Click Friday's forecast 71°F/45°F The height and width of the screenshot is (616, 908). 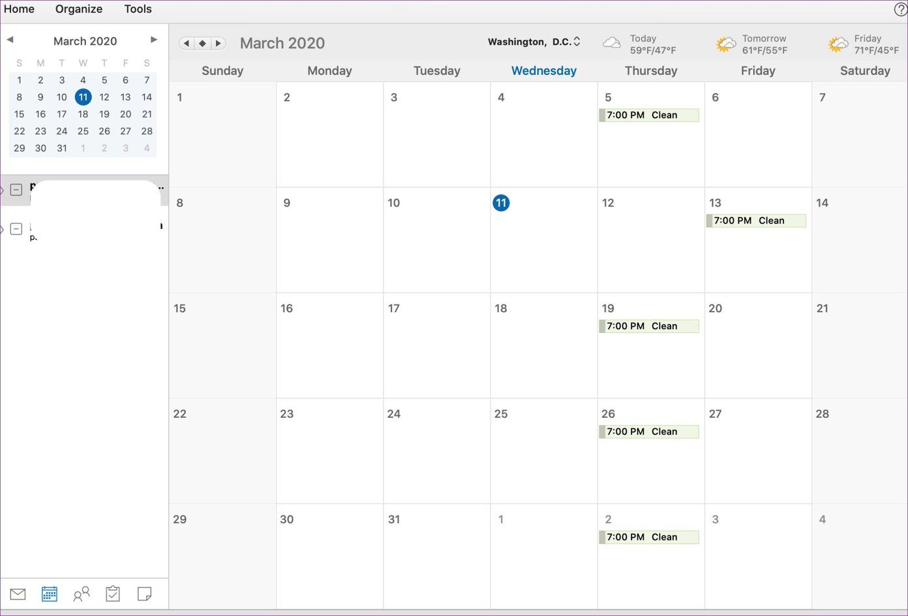coord(877,50)
